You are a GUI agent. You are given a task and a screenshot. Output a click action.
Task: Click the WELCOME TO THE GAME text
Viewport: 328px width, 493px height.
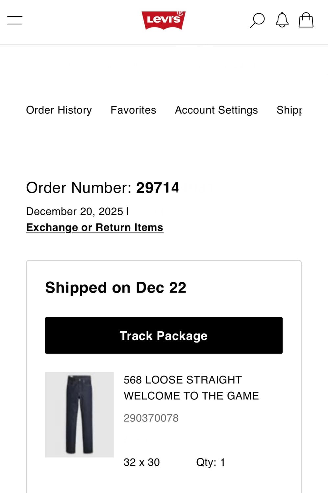pos(191,396)
